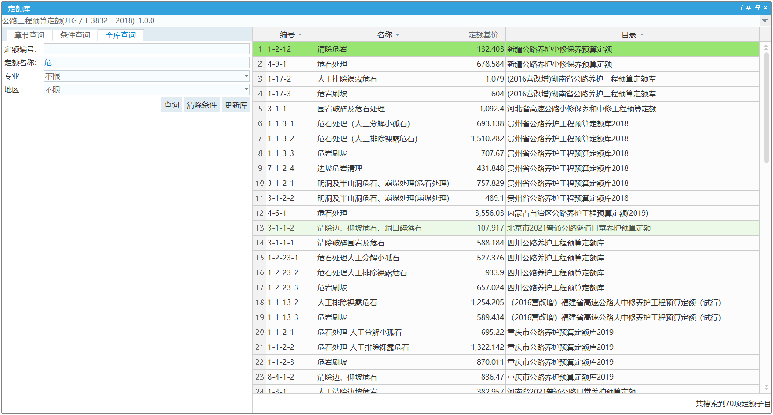Screen dimensions: 773x415
Task: Switch to the 条件查询 tab
Action: (75, 35)
